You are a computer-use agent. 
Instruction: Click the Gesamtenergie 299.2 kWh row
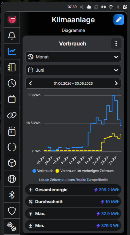[73, 190]
